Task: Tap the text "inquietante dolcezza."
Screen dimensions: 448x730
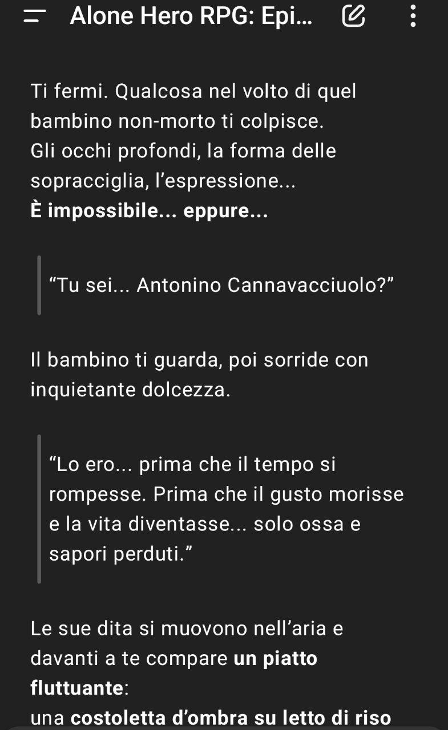Action: [x=131, y=390]
